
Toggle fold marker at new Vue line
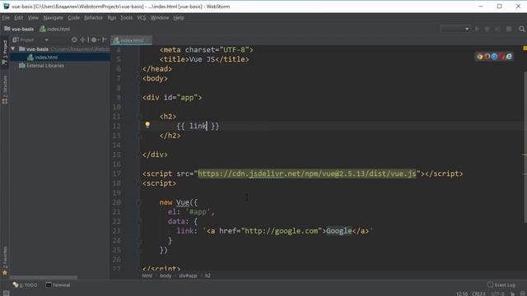(x=139, y=202)
